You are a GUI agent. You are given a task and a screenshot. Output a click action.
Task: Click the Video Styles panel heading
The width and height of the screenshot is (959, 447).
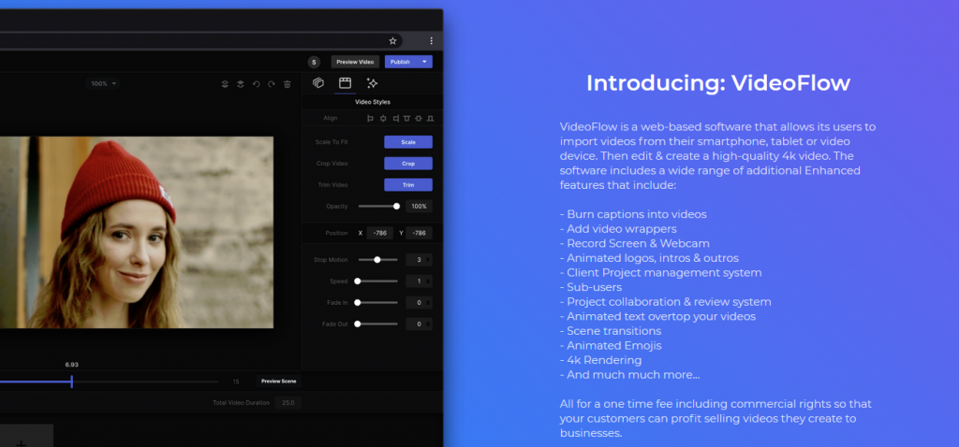tap(373, 102)
